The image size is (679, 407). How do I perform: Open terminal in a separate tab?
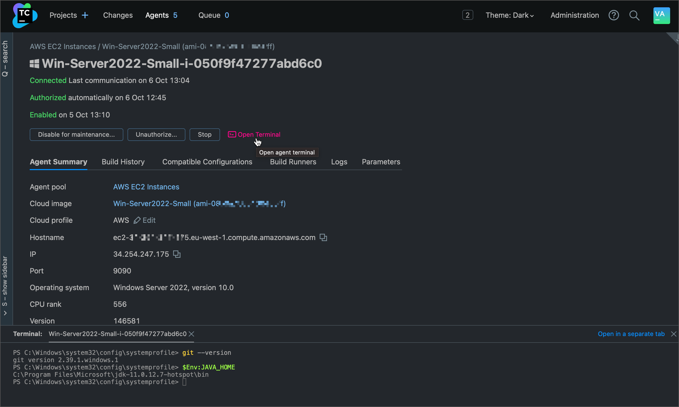click(631, 334)
